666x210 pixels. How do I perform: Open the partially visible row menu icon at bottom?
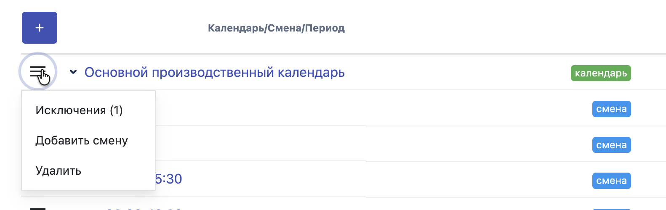click(x=38, y=208)
